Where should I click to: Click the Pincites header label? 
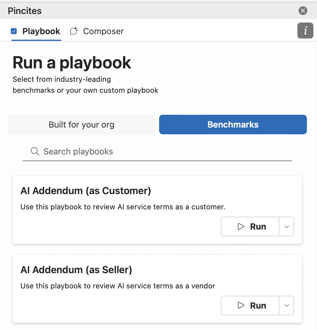[x=24, y=11]
